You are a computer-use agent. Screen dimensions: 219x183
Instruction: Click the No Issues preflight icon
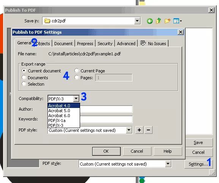pyautogui.click(x=143, y=43)
